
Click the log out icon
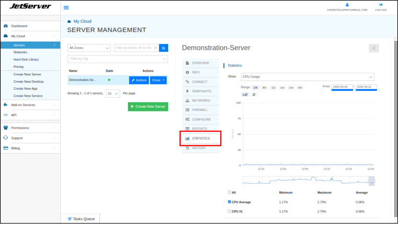tap(381, 4)
